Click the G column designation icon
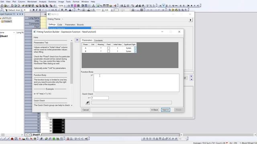 [x=180, y=6]
